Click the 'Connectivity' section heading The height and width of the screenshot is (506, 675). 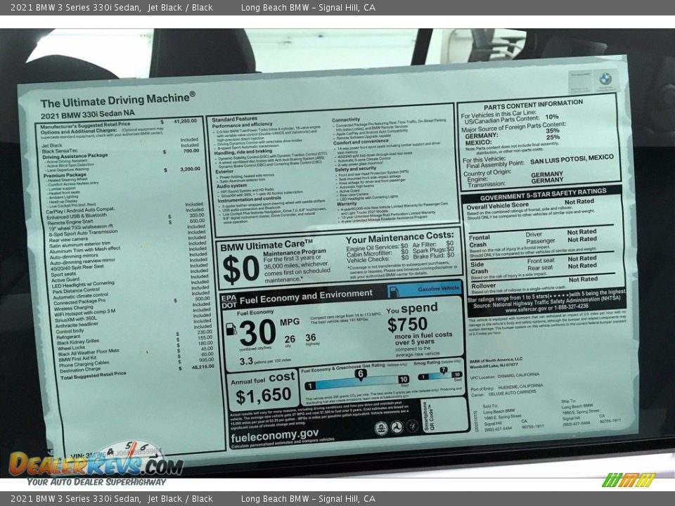[x=346, y=119]
